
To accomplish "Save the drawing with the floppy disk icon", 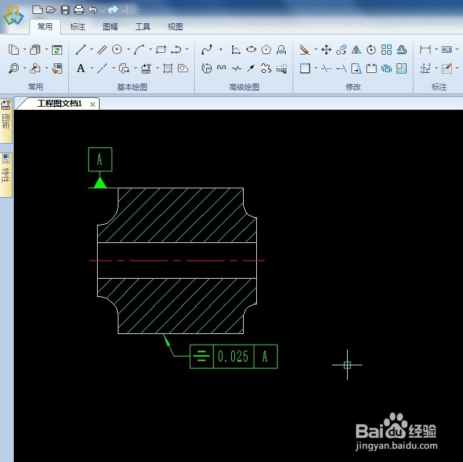I will point(65,10).
